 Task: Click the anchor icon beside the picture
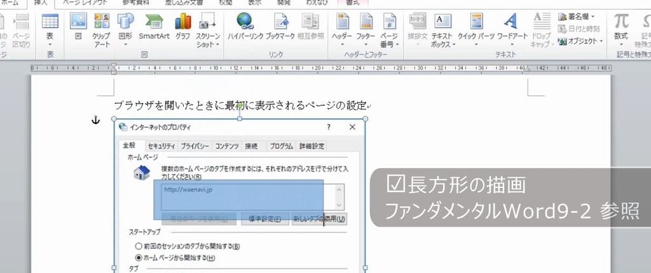95,121
